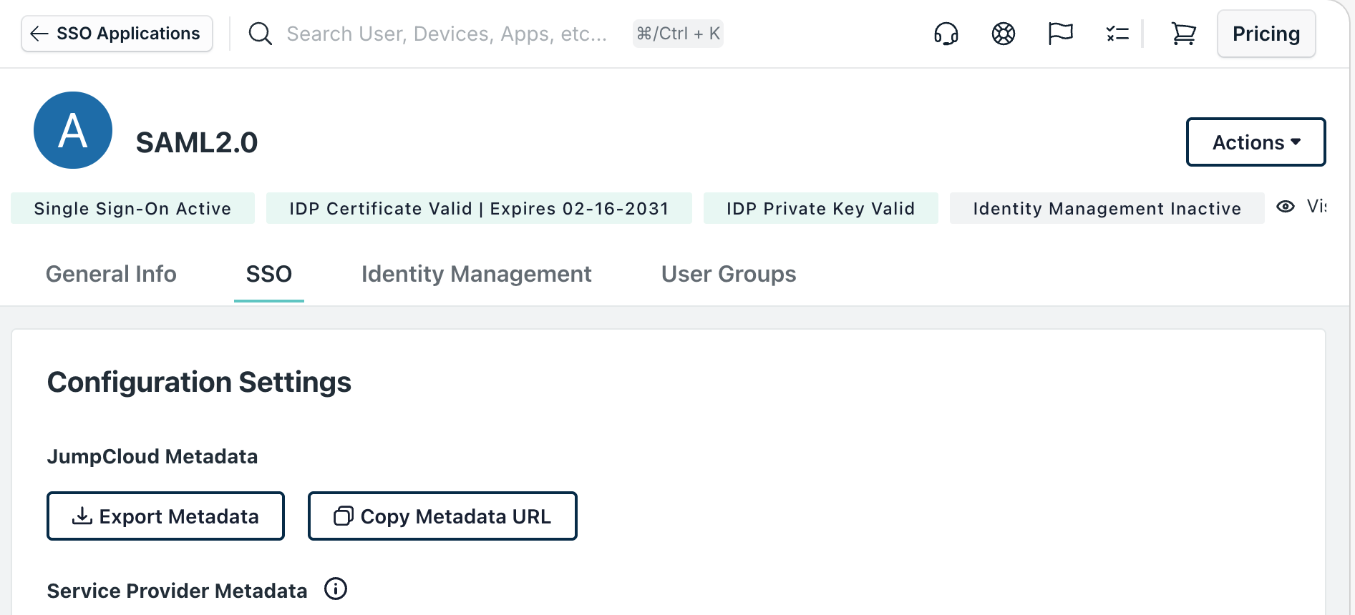The height and width of the screenshot is (615, 1355).
Task: Click the Identity Management Inactive badge
Action: coord(1106,208)
